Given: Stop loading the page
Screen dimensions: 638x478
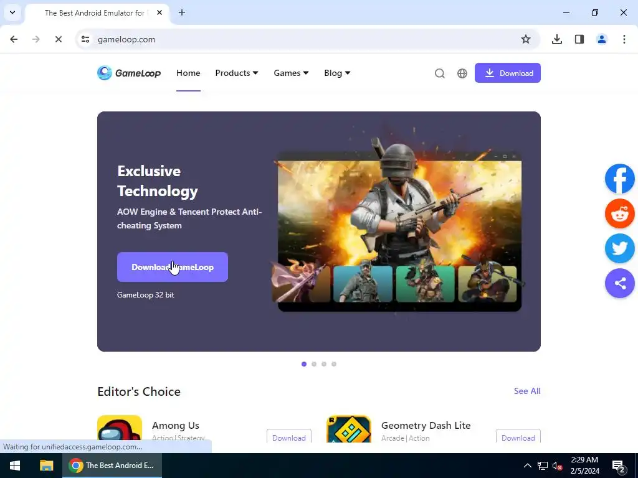Looking at the screenshot, I should [58, 39].
